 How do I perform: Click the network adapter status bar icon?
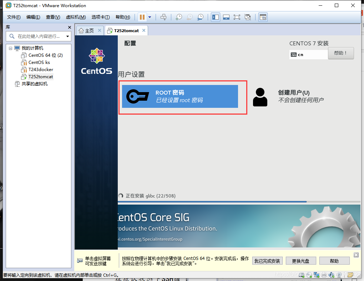[317, 275]
